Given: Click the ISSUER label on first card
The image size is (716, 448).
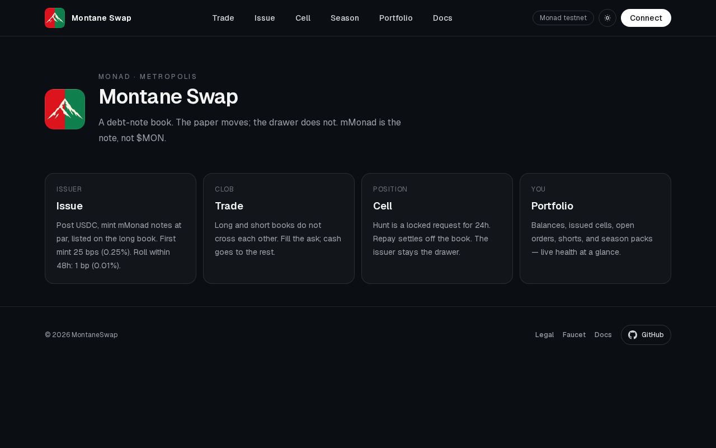Looking at the screenshot, I should (x=69, y=189).
